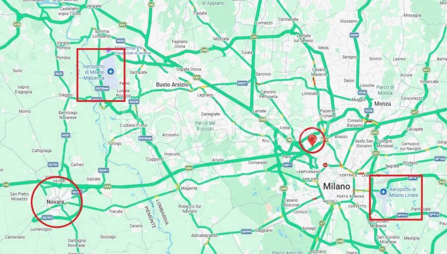Click the A26 highway shield at top left
Image resolution: width=447 pixels, height=254 pixels.
coord(17,25)
